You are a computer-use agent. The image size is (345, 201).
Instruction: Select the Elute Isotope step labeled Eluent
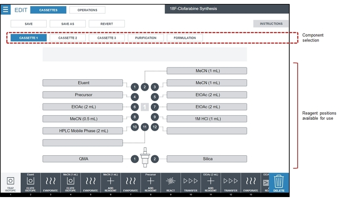tap(30, 184)
